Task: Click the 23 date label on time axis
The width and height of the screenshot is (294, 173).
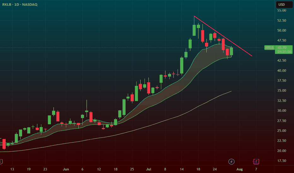Action: coord(45,169)
